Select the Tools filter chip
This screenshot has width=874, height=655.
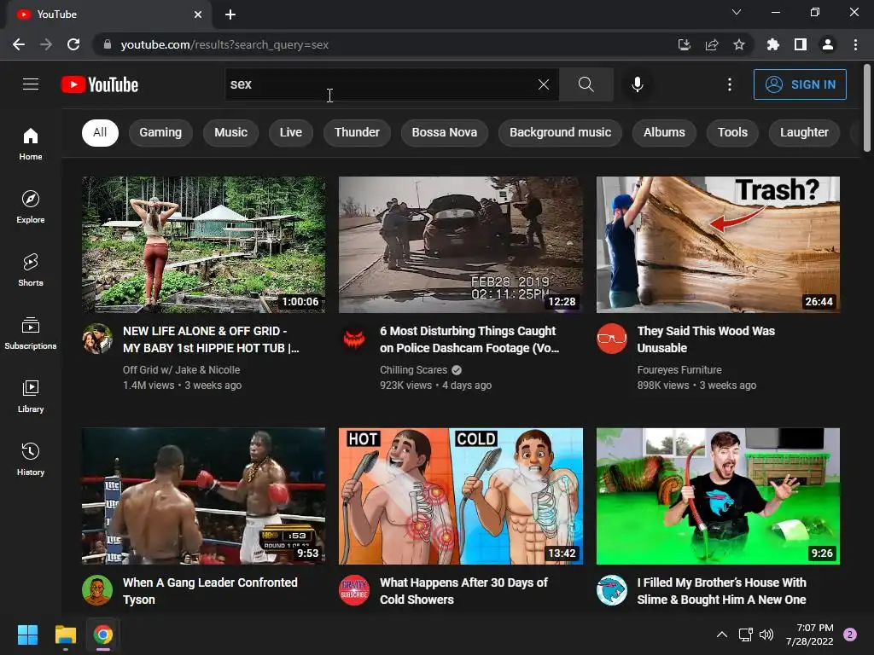click(732, 132)
